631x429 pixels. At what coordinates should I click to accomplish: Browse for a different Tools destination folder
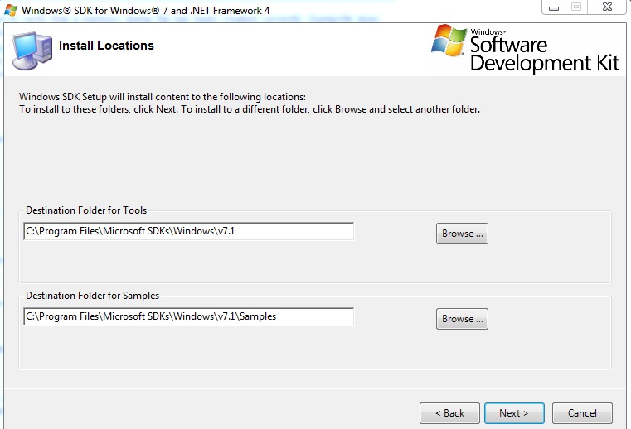point(462,234)
